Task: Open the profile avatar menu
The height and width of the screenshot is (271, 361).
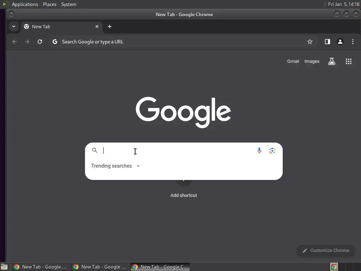Action: [340, 42]
